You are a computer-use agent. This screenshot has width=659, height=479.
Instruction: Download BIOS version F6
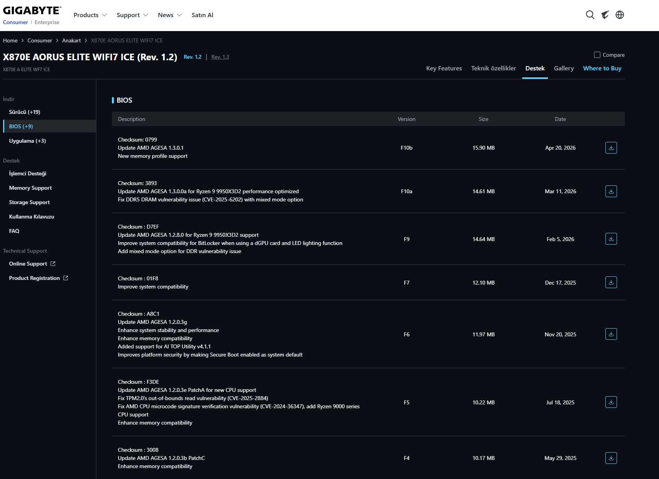611,334
